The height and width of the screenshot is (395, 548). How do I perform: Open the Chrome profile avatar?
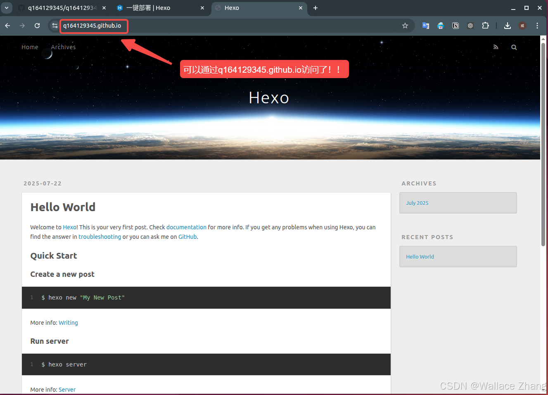[522, 26]
